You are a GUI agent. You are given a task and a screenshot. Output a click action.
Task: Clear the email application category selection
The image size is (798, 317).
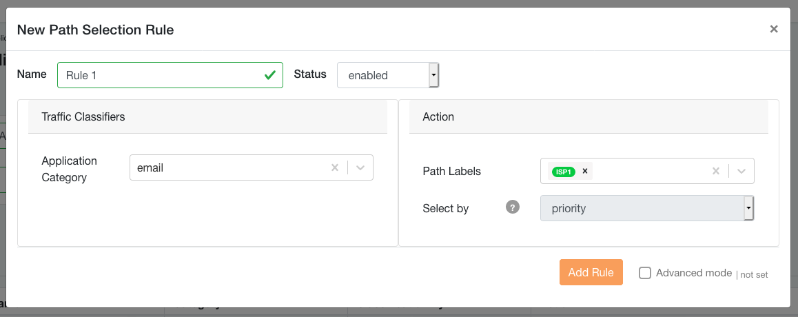point(335,167)
